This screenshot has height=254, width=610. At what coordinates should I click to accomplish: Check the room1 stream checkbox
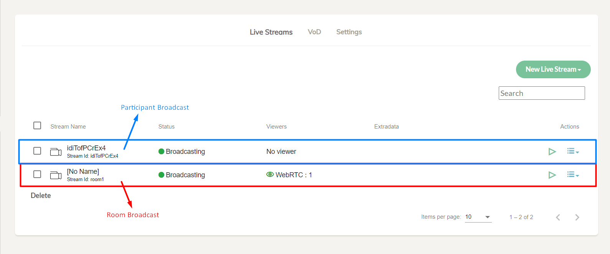tap(37, 174)
